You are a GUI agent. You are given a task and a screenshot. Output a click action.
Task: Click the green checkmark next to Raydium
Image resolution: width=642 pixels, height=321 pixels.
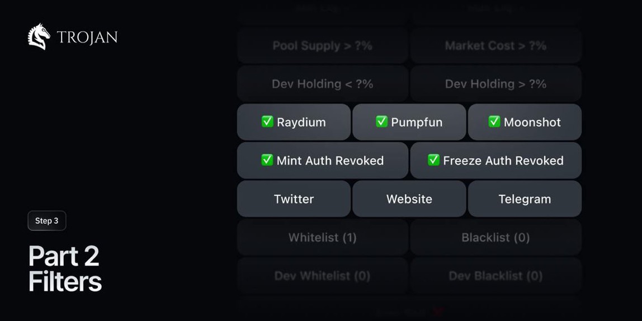(x=267, y=121)
